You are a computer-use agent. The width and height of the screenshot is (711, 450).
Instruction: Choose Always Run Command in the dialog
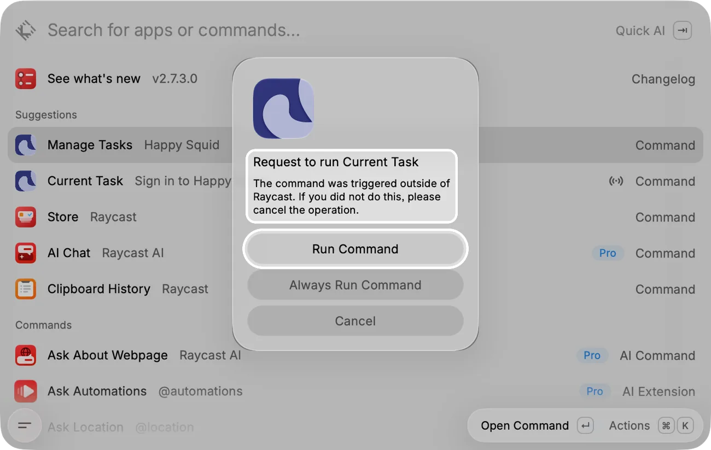(x=355, y=285)
